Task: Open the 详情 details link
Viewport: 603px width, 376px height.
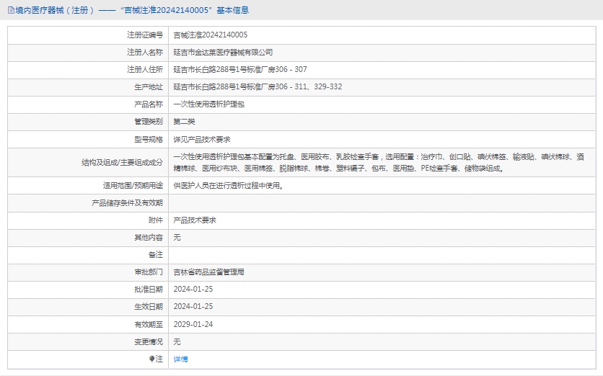Action: point(180,359)
